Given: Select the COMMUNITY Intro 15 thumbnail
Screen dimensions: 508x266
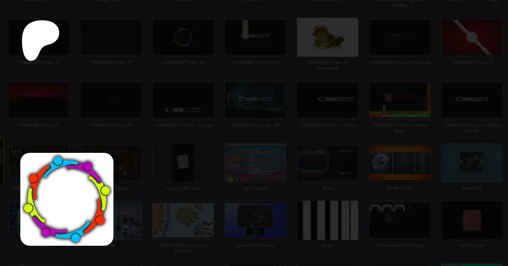Looking at the screenshot, I should pos(255,37).
